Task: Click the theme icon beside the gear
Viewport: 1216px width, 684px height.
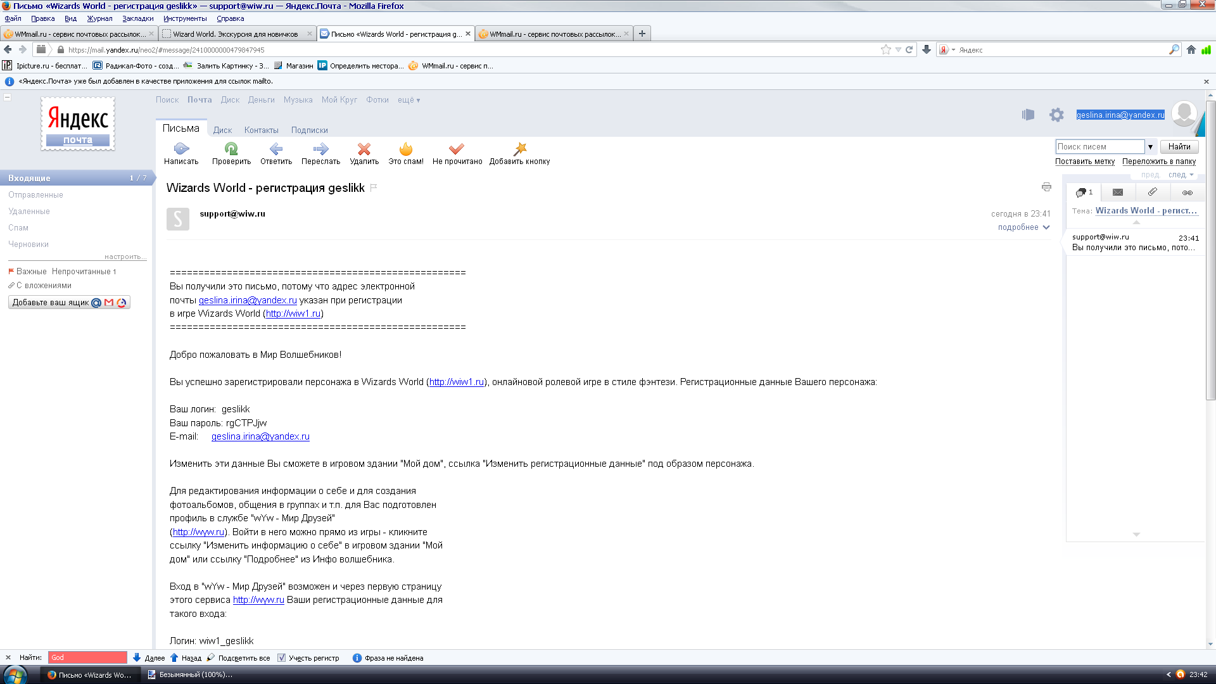Action: [x=1028, y=115]
